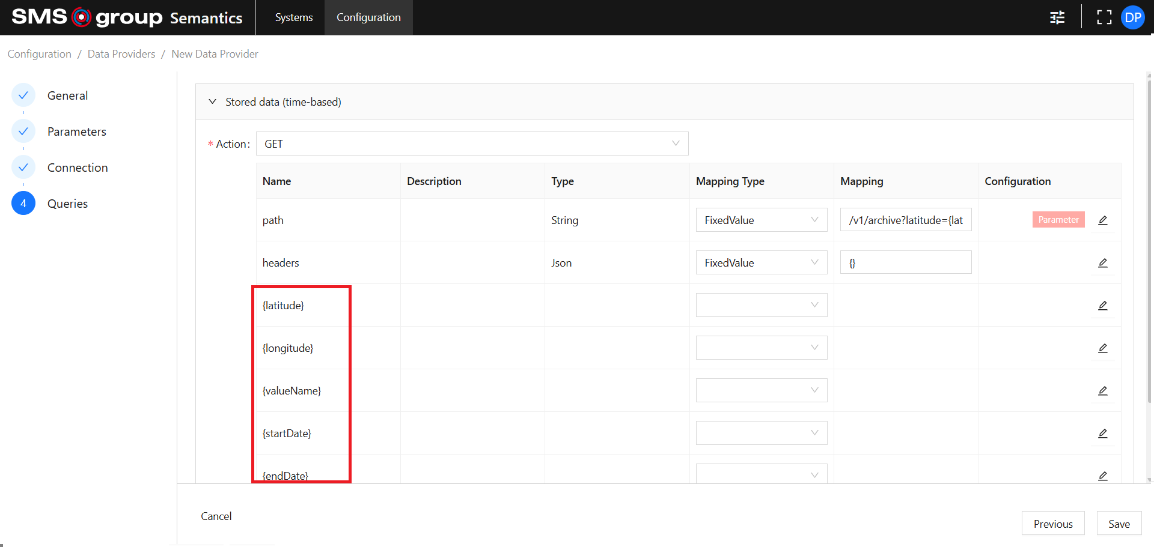Open Mapping Type dropdown for {latitude}
The image size is (1154, 547).
[762, 305]
